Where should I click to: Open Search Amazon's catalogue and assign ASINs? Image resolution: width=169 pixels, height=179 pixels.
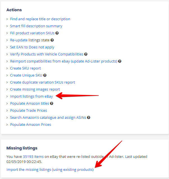[x=48, y=118]
